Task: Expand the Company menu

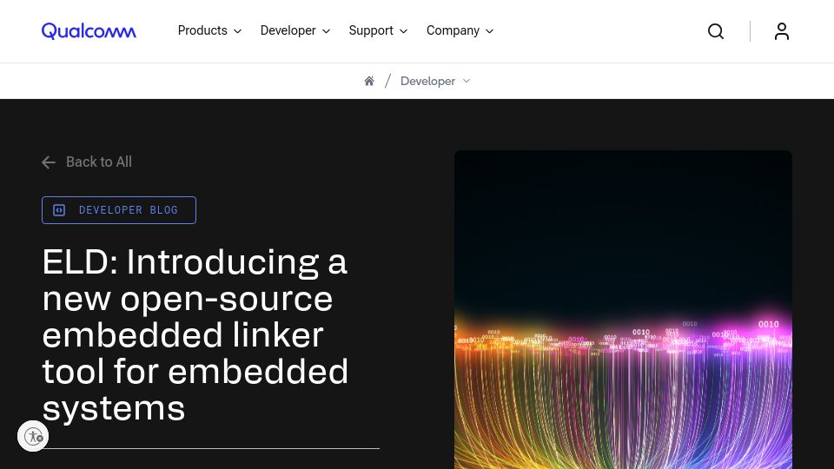Action: click(460, 31)
